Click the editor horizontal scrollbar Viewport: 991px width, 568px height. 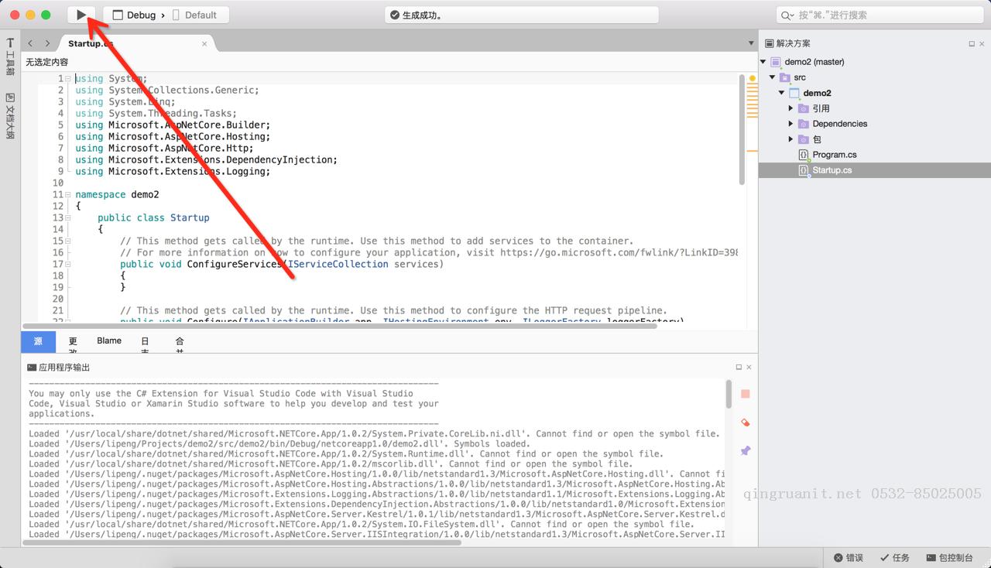(341, 326)
